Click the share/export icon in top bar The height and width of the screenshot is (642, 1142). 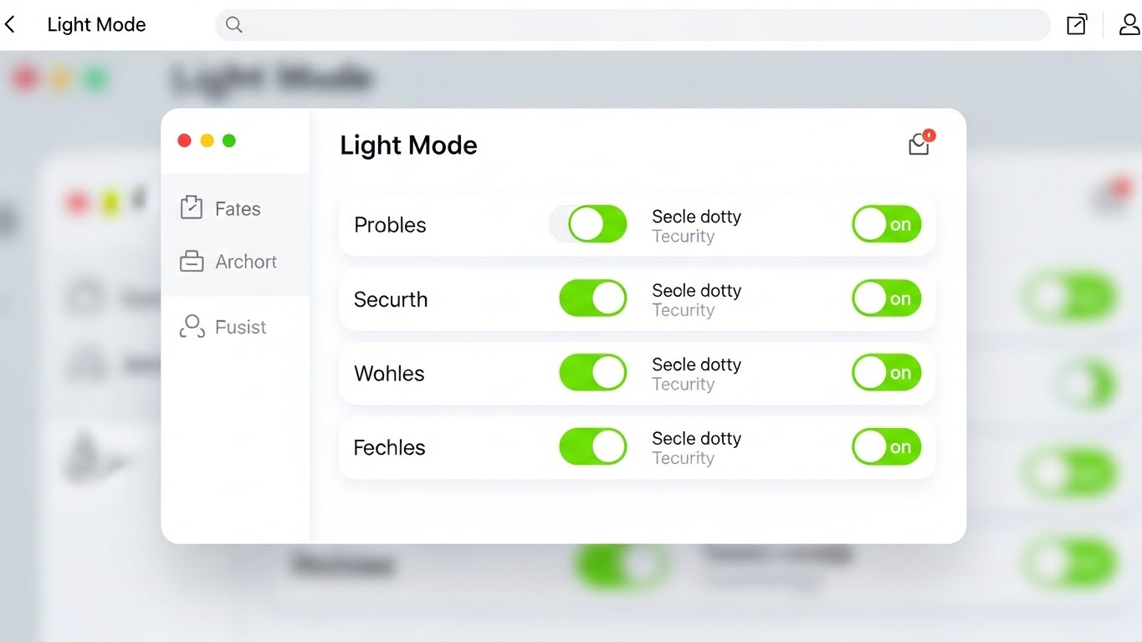click(1077, 24)
